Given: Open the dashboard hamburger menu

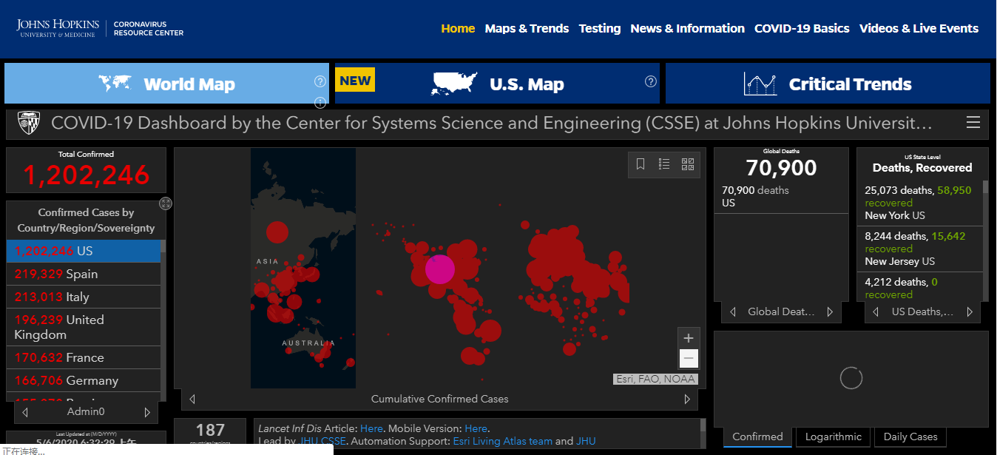Looking at the screenshot, I should tap(973, 123).
